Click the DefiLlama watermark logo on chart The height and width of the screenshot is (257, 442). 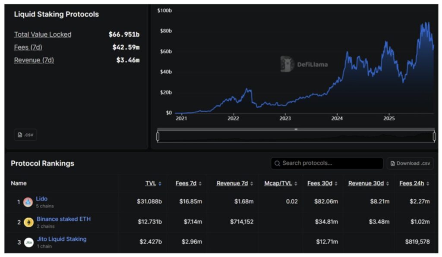pyautogui.click(x=287, y=64)
